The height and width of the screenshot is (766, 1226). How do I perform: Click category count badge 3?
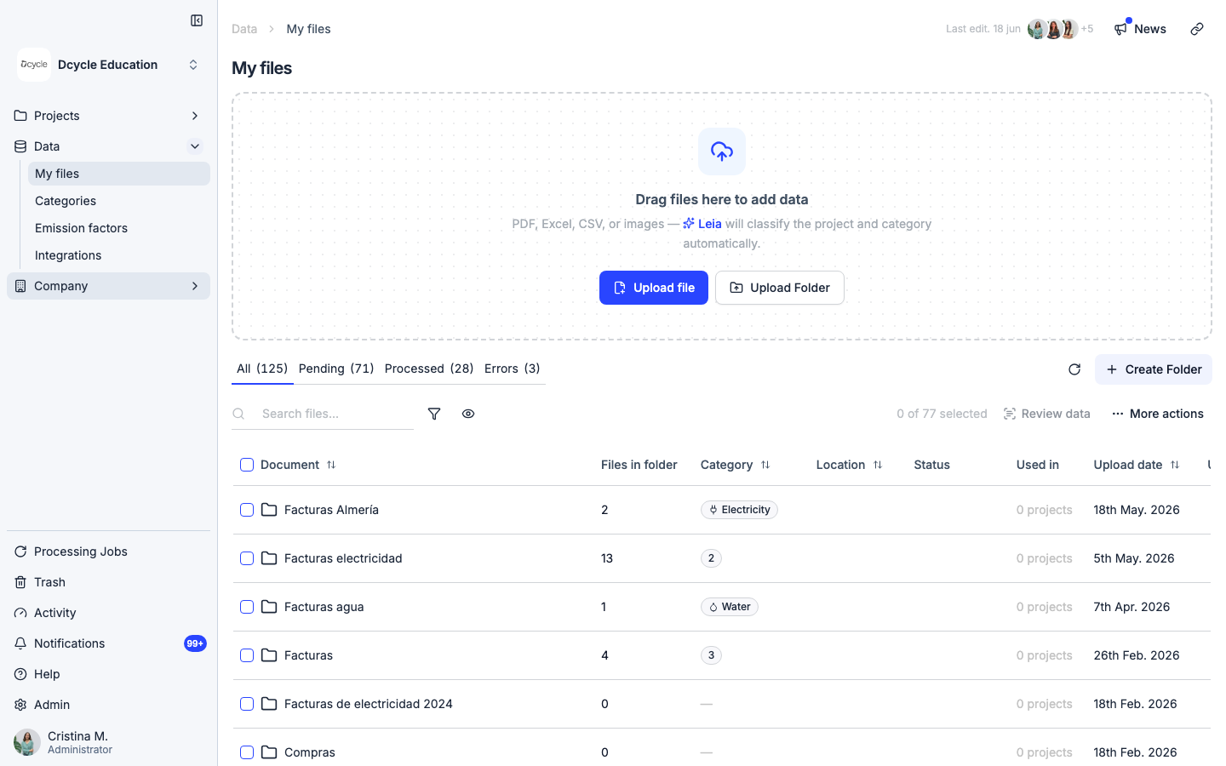pos(711,655)
